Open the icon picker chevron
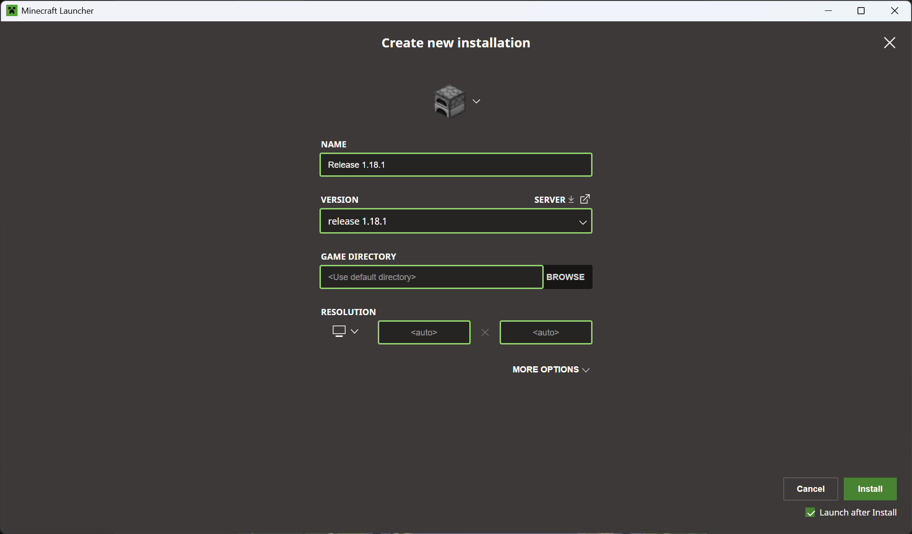Viewport: 912px width, 534px height. (x=476, y=101)
